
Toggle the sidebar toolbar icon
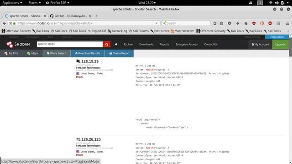pyautogui.click(x=278, y=23)
